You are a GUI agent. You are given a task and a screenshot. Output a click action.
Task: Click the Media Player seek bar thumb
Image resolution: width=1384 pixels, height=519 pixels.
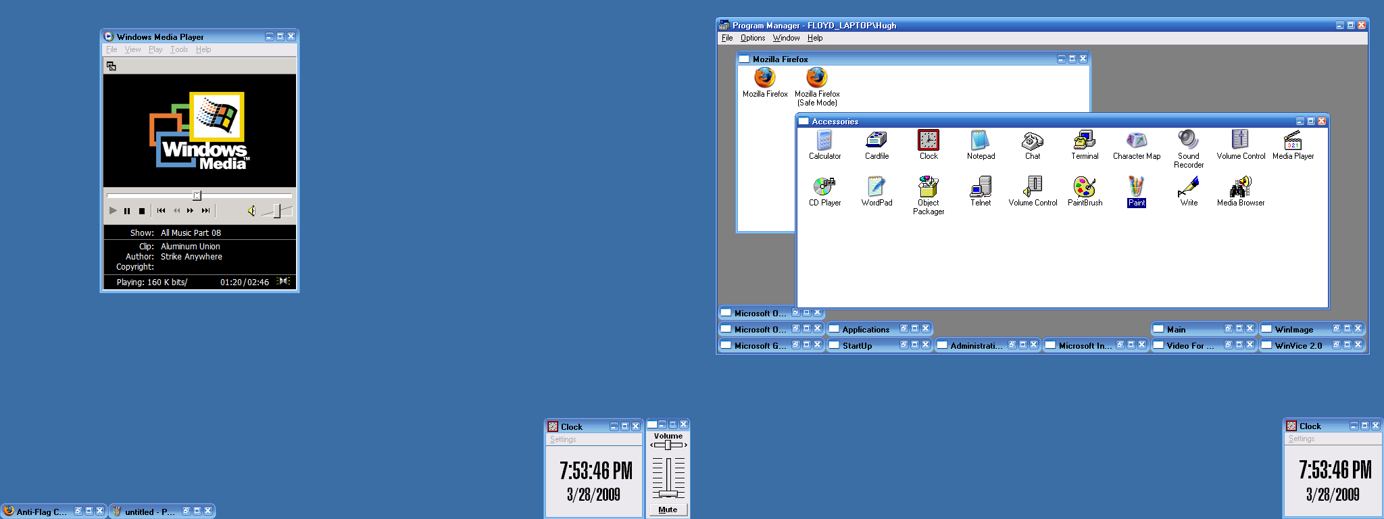(x=197, y=196)
